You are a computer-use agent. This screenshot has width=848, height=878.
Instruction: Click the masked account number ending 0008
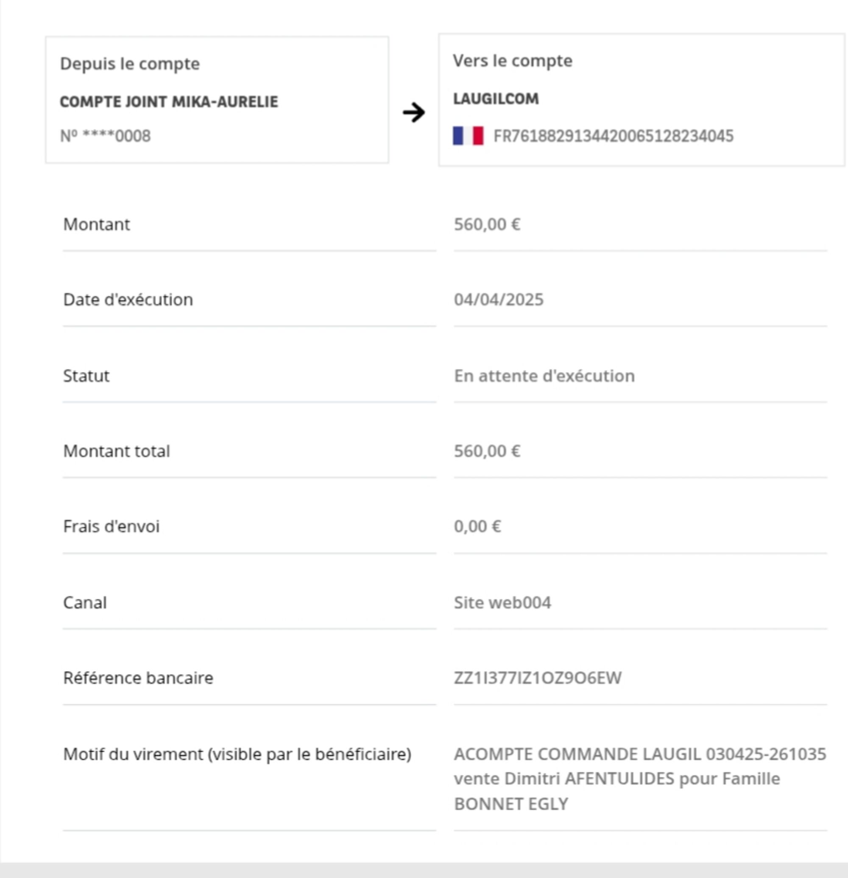pos(105,136)
